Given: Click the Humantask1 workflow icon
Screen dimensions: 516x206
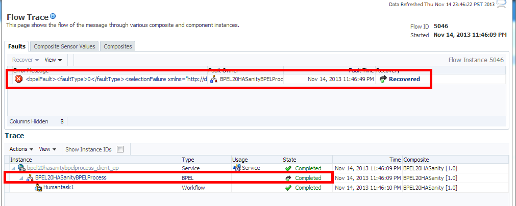Looking at the screenshot, I should 39,188.
